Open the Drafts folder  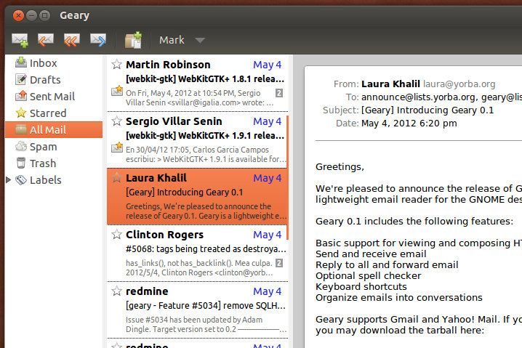coord(38,79)
